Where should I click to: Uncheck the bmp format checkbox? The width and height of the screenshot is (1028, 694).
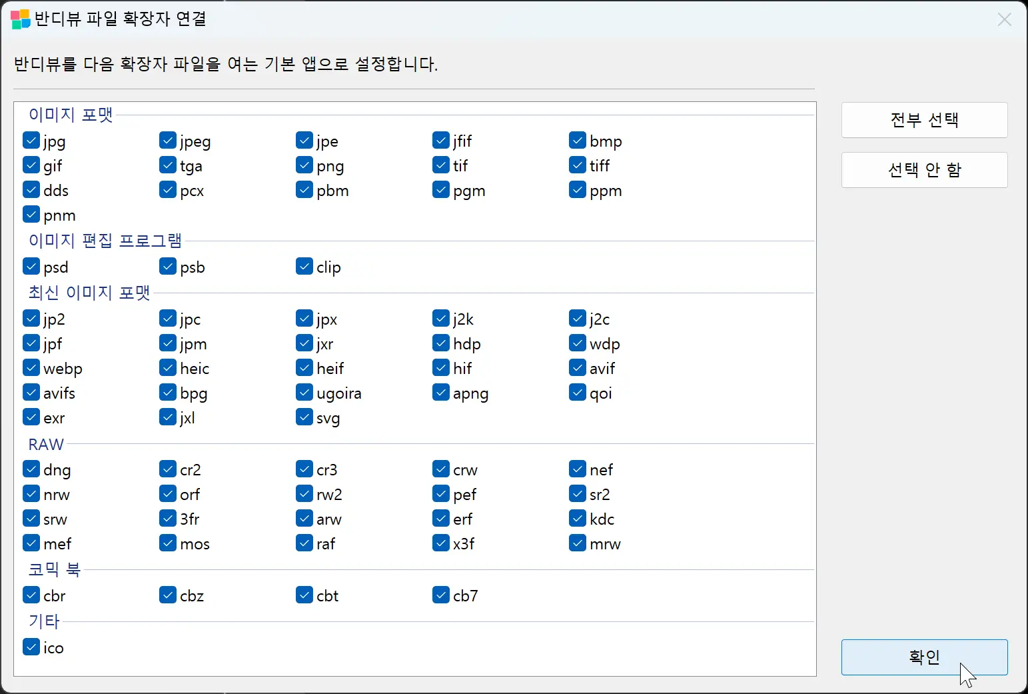point(577,141)
